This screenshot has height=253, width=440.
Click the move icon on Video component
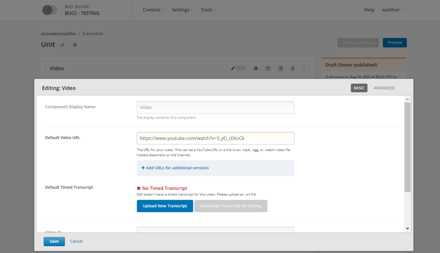tap(281, 68)
